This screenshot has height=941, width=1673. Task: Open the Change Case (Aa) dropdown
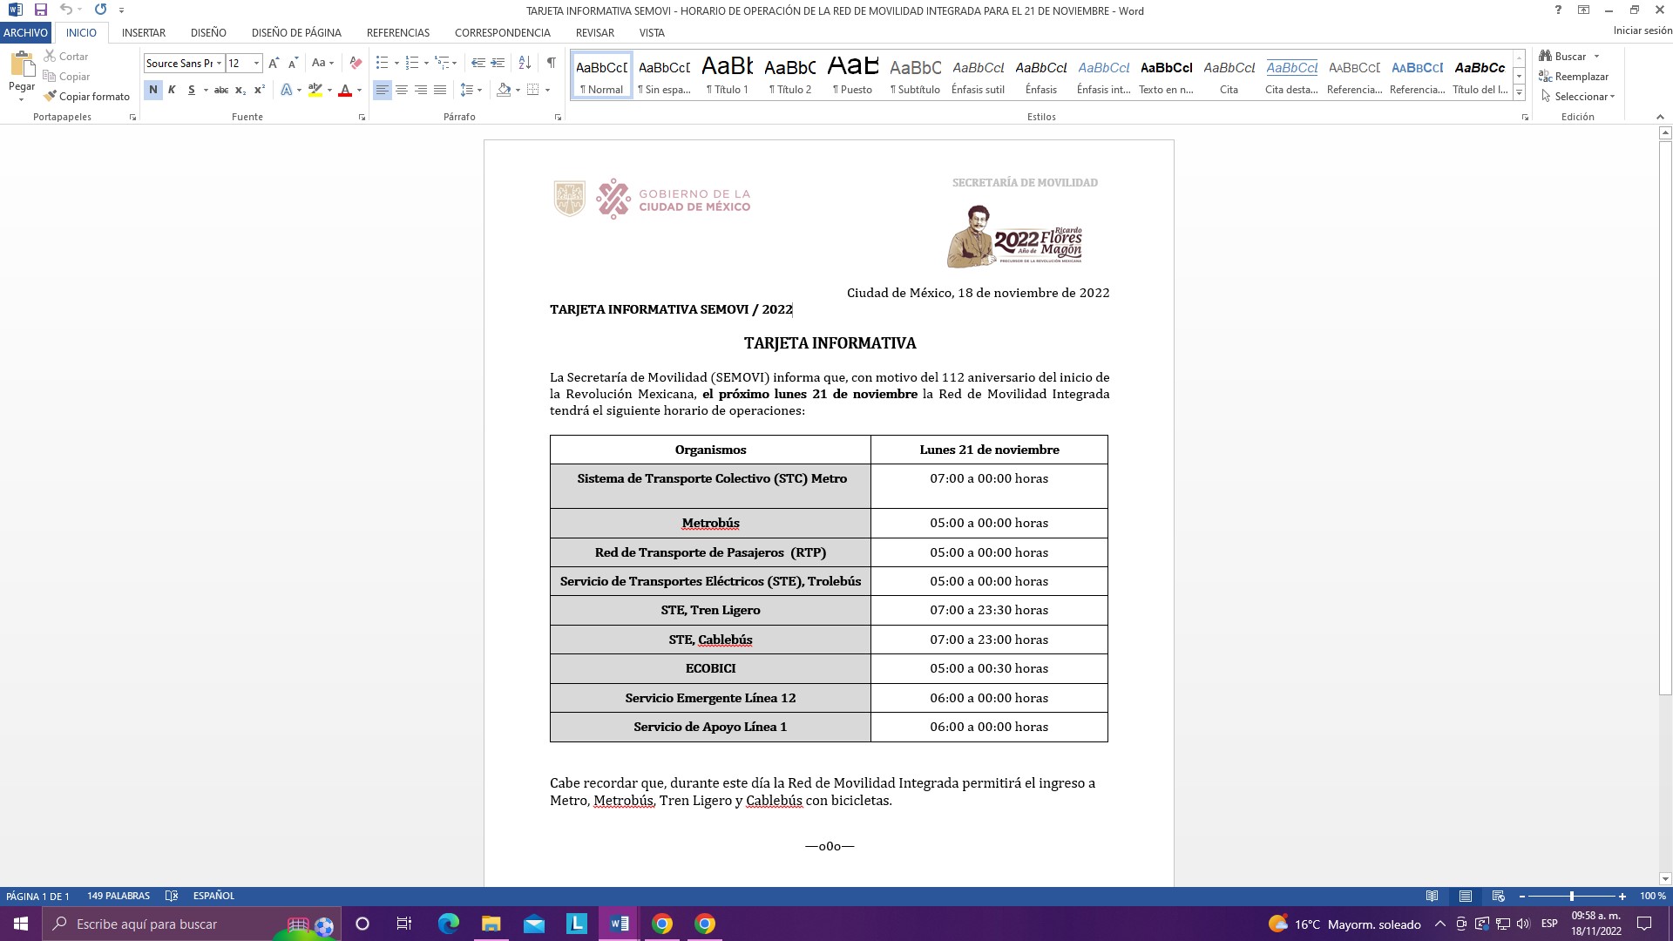point(322,63)
